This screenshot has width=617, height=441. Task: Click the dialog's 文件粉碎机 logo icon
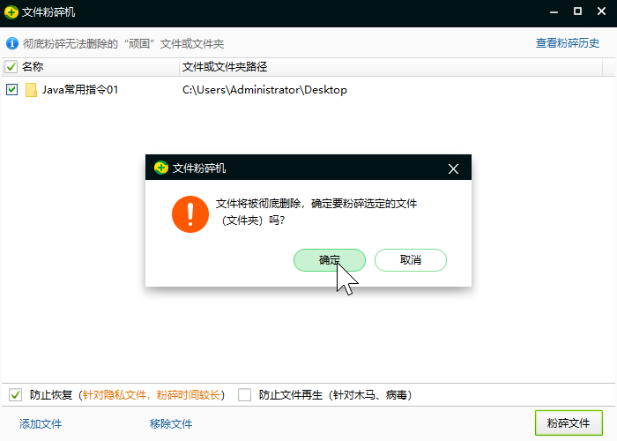161,168
